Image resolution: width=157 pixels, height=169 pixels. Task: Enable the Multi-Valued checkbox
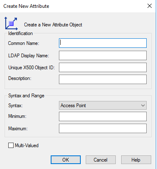tap(11, 145)
